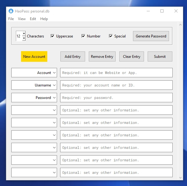Expand the Account field type dropdown
The height and width of the screenshot is (186, 187).
point(54,73)
